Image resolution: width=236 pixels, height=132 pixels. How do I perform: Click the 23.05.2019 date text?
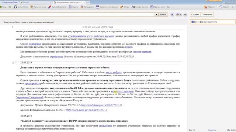(x=26, y=116)
